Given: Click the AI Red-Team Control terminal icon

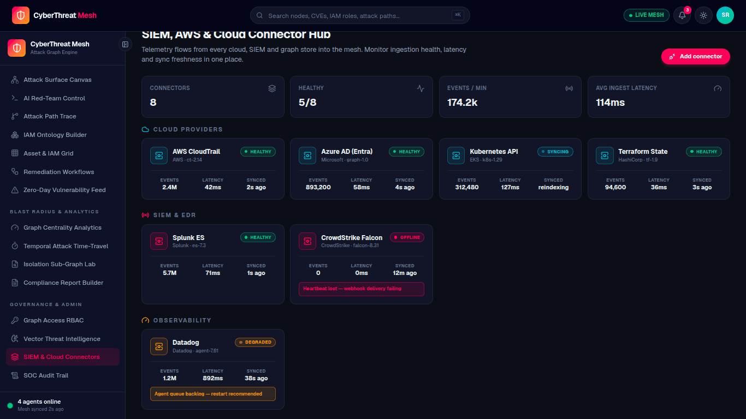Looking at the screenshot, I should [x=15, y=98].
